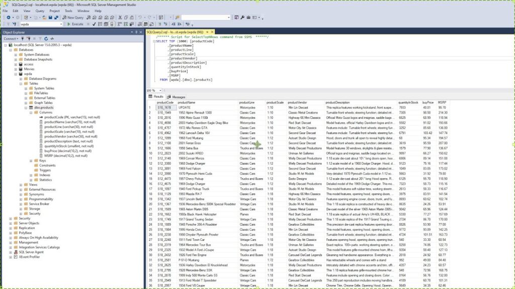Collapse the SELECT statement outline toggle
The image size is (515, 289).
coord(154,41)
